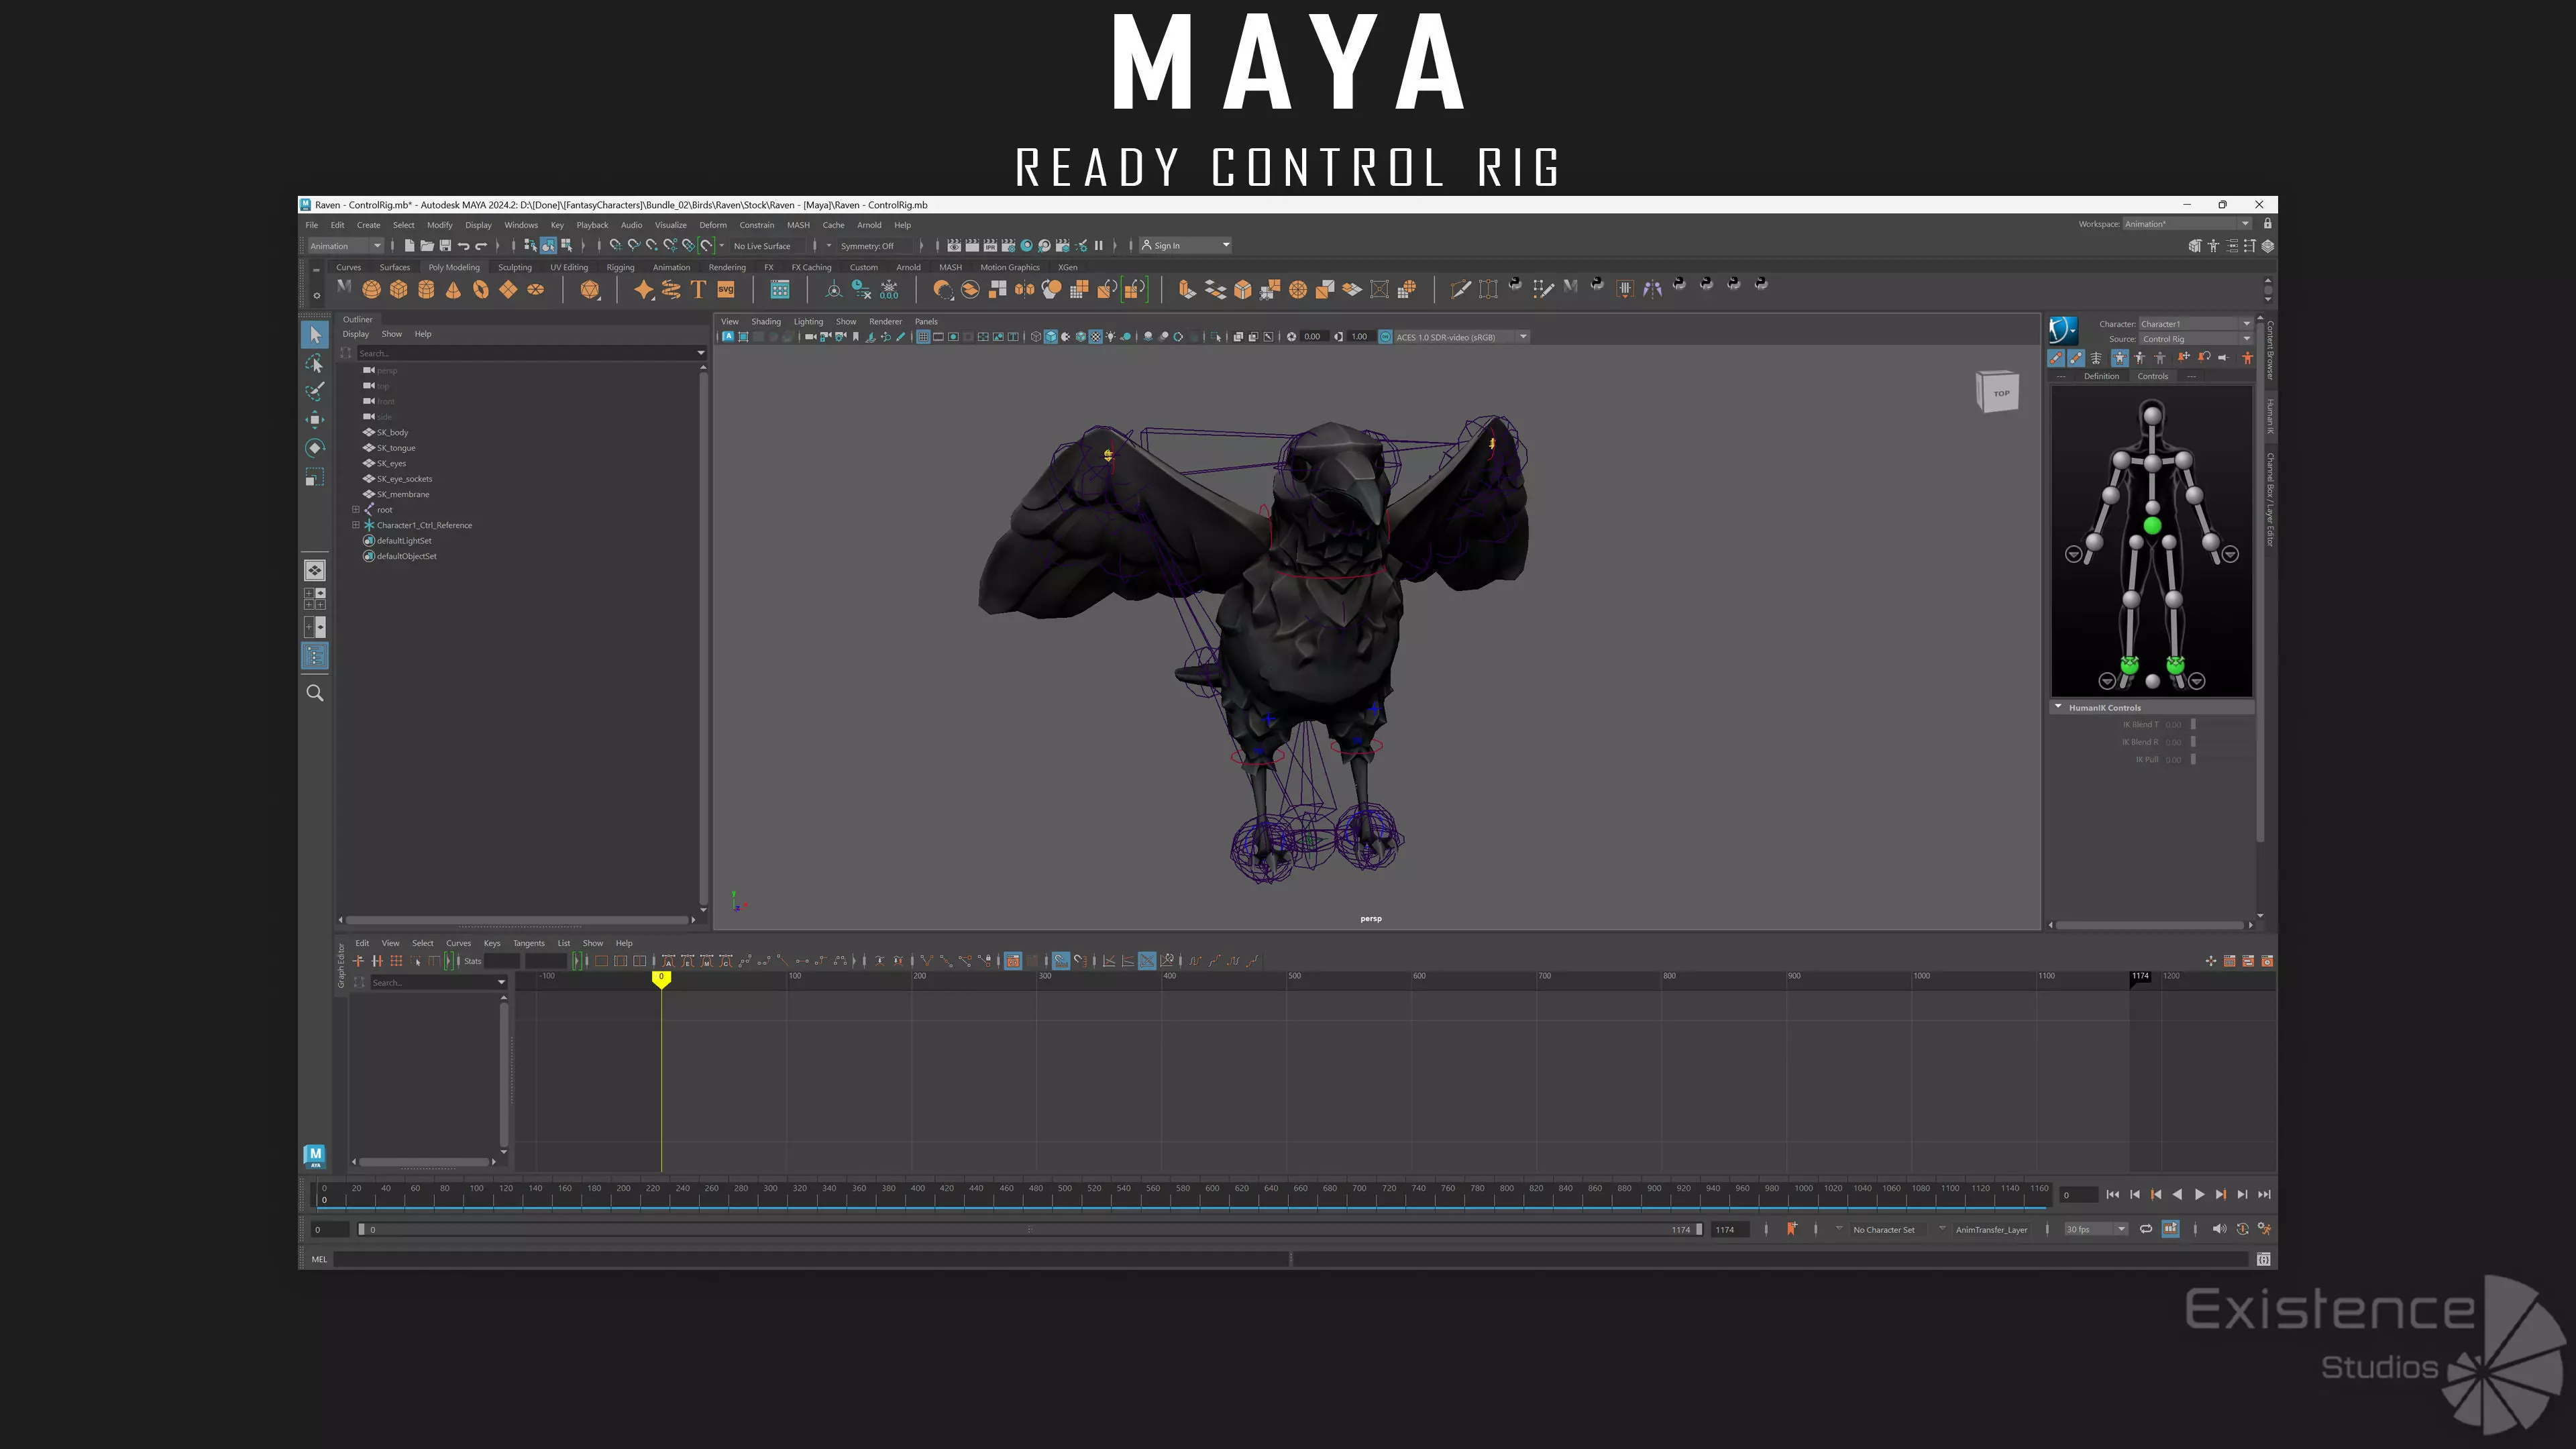Collapse the HumanIK Controls section
2576x1449 pixels.
tap(2058, 707)
